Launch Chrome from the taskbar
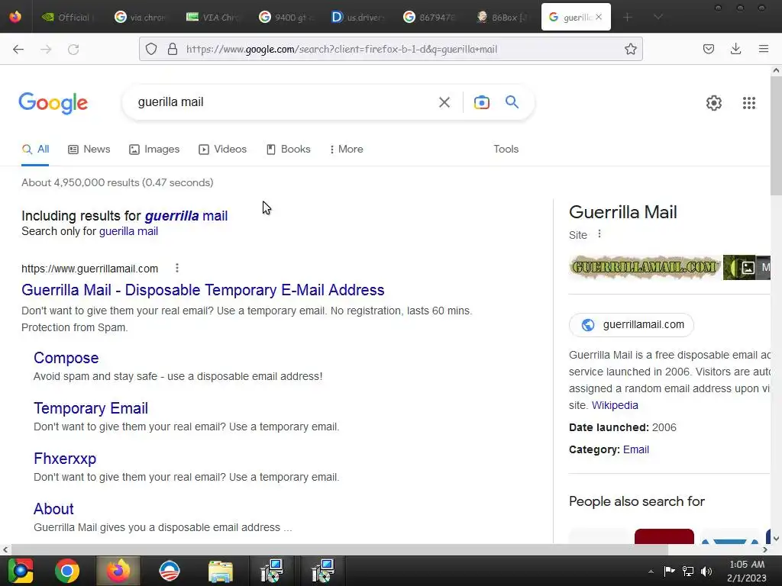The width and height of the screenshot is (782, 586). (67, 571)
